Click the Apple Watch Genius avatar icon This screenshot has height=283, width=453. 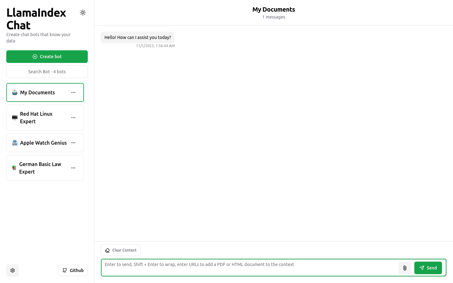[15, 143]
